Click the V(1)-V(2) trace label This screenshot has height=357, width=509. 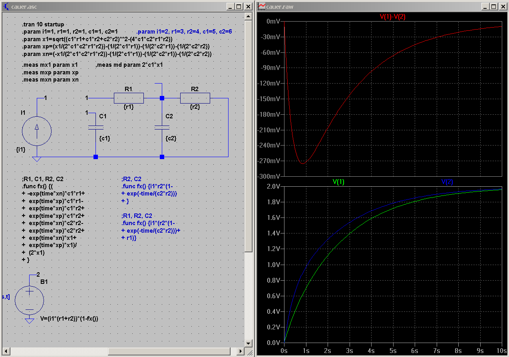click(x=392, y=16)
